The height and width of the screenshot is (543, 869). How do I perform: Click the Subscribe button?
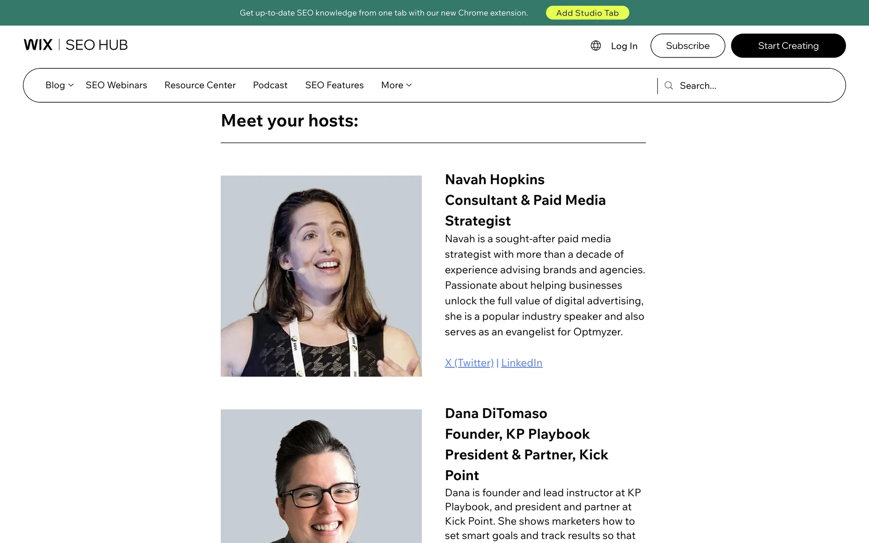coord(688,46)
